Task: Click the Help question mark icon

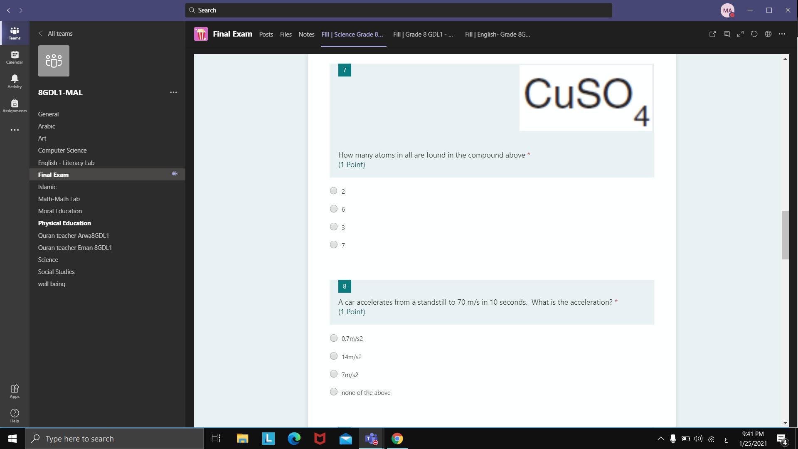Action: (15, 415)
